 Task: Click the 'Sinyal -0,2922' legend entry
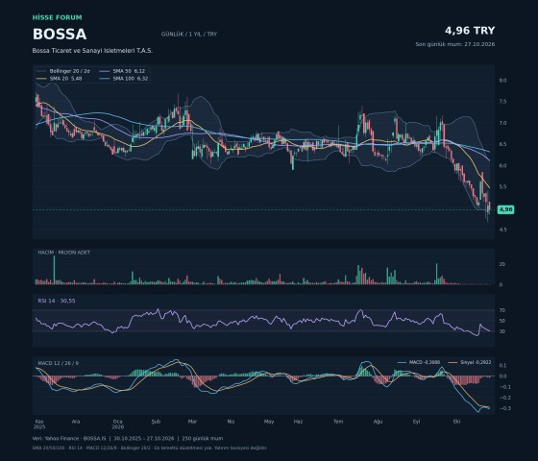pos(470,363)
